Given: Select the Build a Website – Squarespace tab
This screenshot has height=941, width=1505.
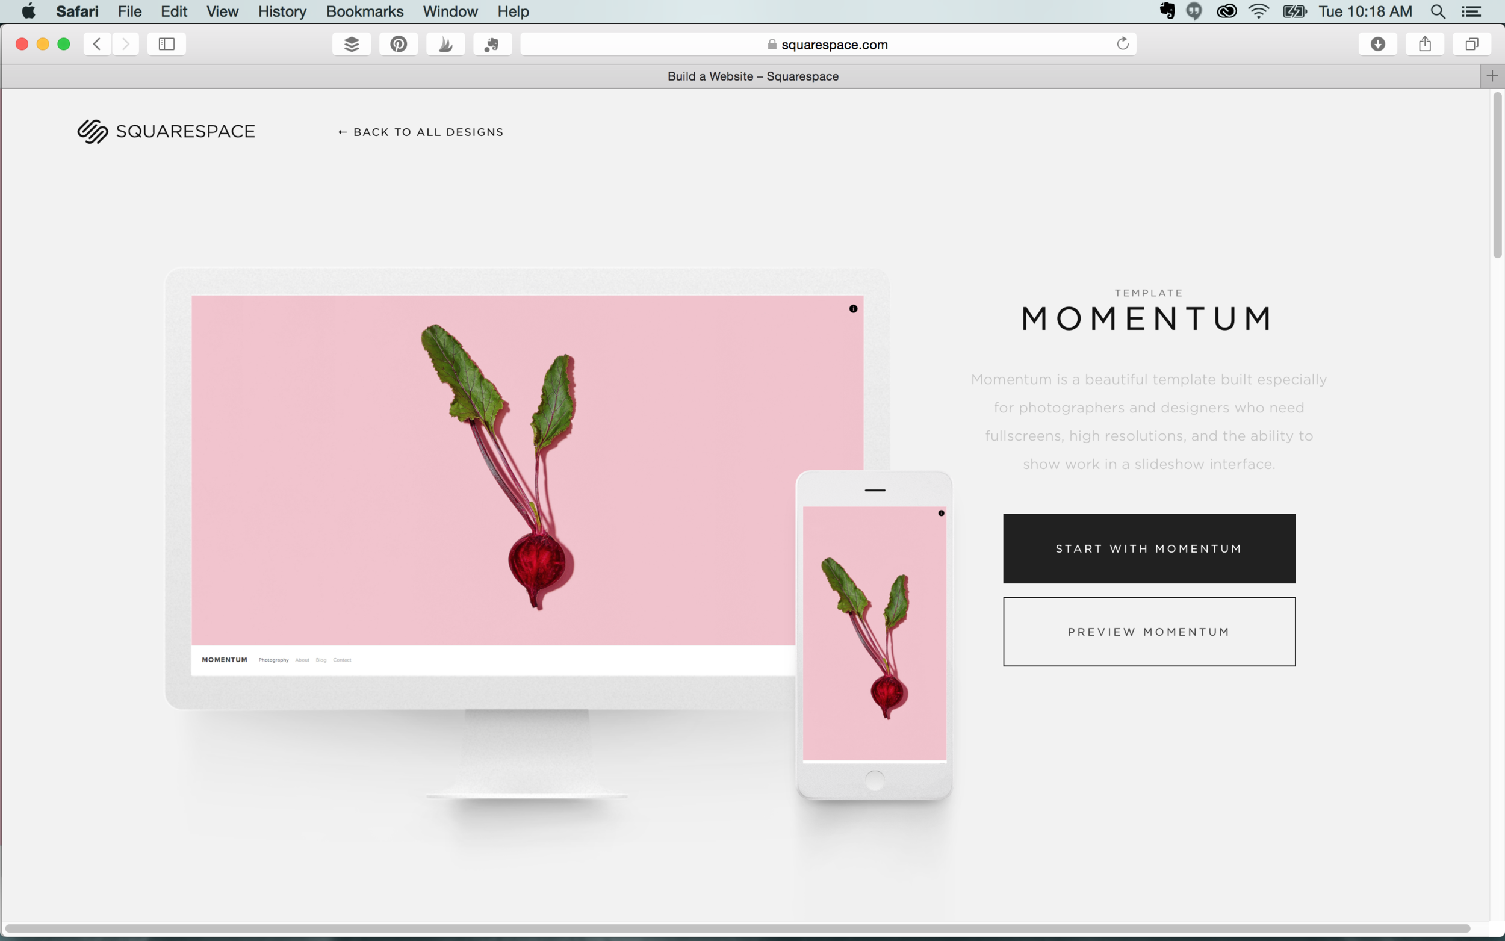Looking at the screenshot, I should pos(753,76).
